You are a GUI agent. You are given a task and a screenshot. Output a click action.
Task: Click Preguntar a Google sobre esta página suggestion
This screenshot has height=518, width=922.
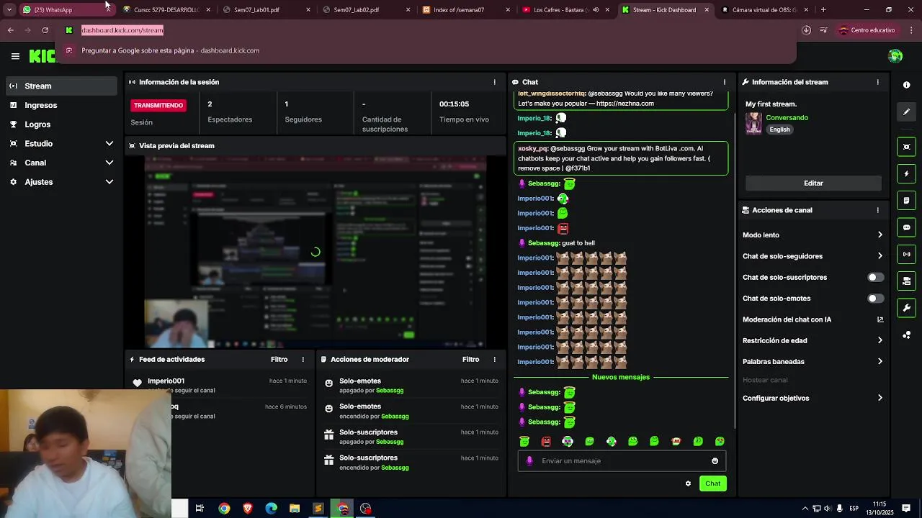click(425, 50)
